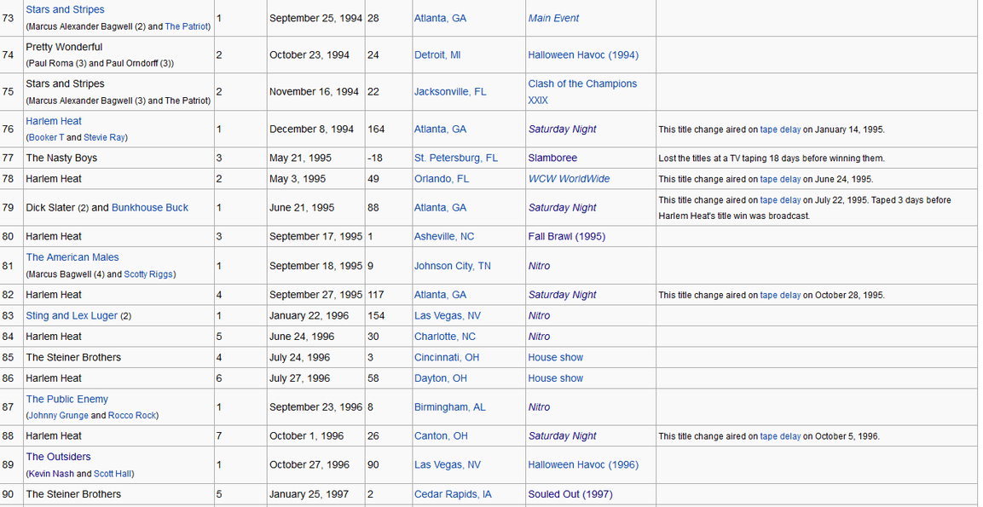Screen dimensions: 983x507
Task: Open the Orlando, FL link
Action: 442,179
